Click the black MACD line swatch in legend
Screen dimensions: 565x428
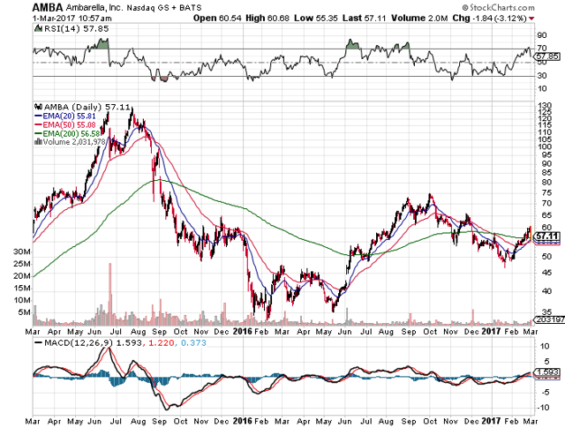tap(38, 343)
